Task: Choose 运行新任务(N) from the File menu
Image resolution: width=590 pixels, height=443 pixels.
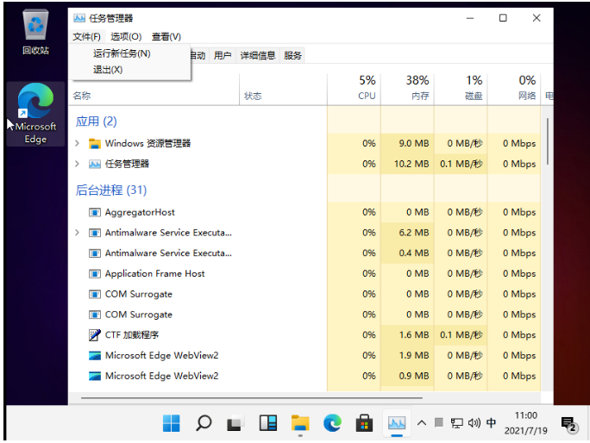Action: pos(122,53)
